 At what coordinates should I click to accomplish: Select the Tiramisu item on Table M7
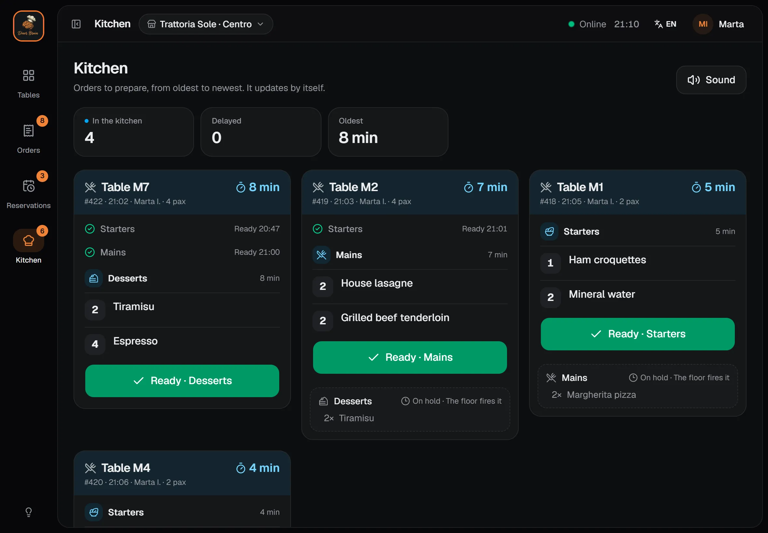[182, 310]
